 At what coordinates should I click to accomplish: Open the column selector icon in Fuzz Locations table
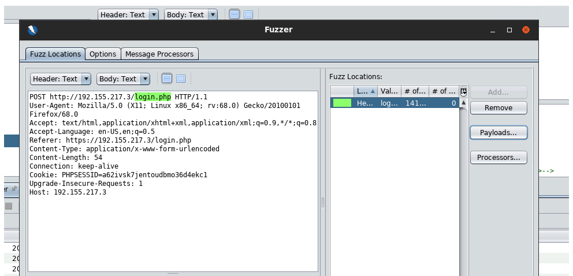click(x=463, y=91)
